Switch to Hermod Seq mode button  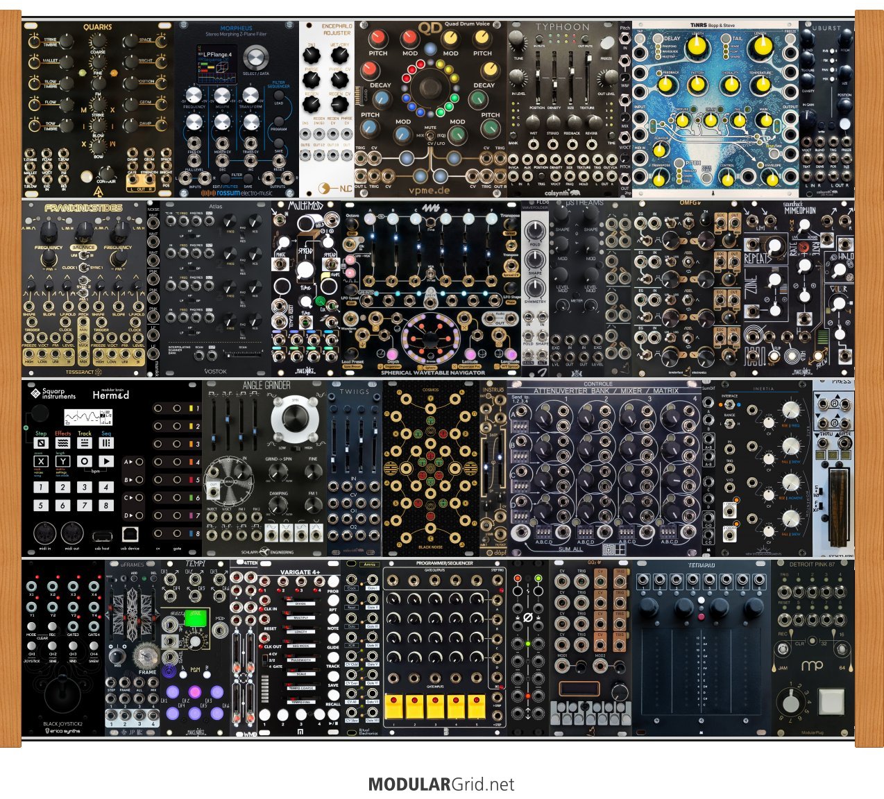click(x=106, y=443)
